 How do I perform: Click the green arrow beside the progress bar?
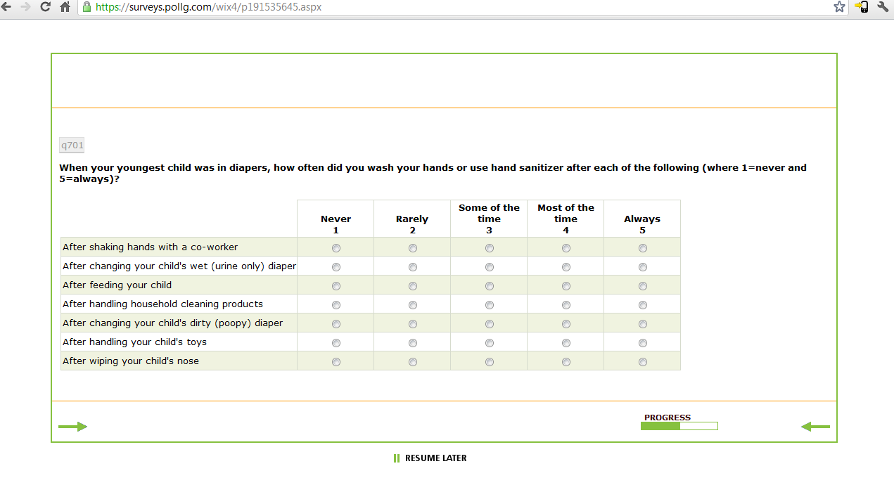point(816,426)
